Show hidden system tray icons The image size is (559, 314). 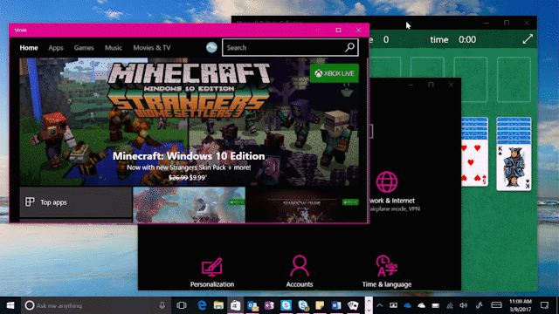(x=380, y=305)
